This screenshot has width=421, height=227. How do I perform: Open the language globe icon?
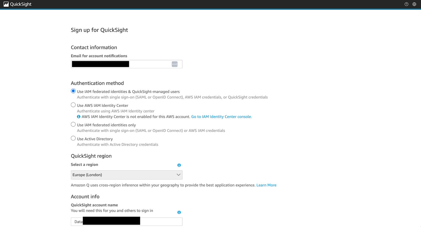(414, 4)
